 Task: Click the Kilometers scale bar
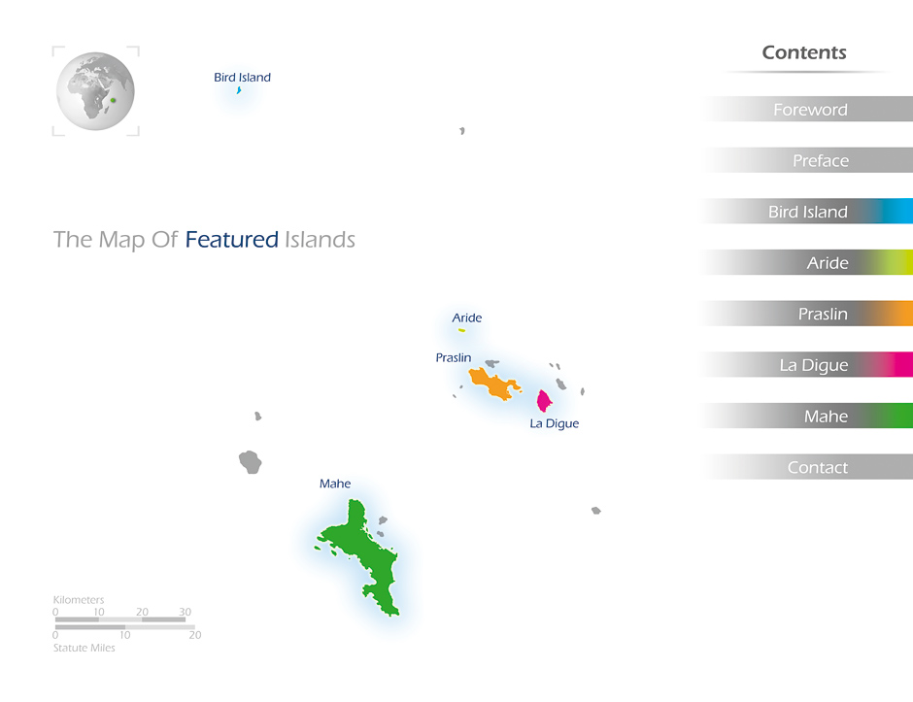click(x=120, y=618)
